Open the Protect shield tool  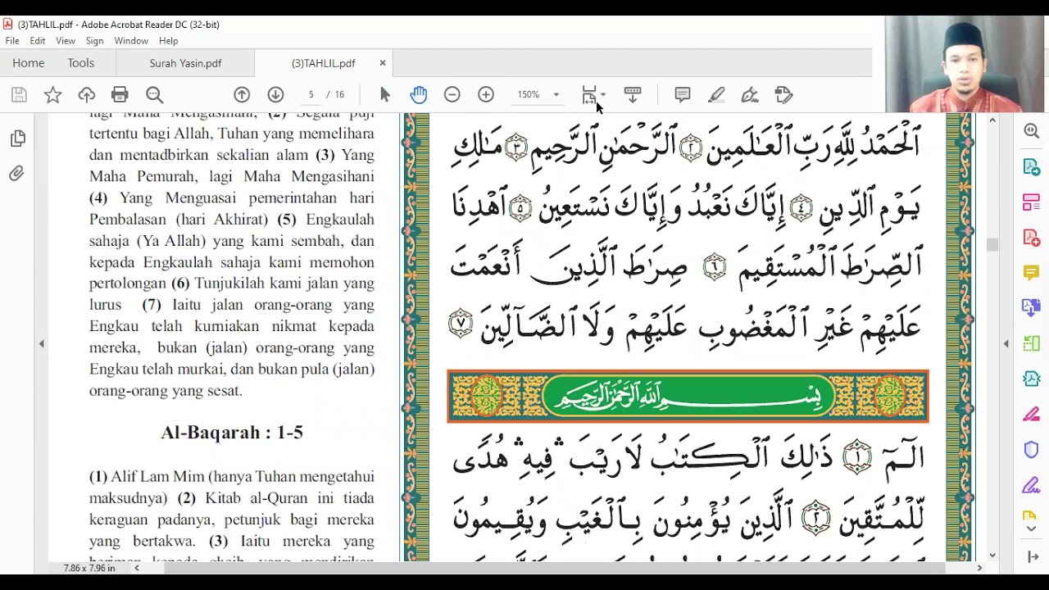(x=1032, y=449)
